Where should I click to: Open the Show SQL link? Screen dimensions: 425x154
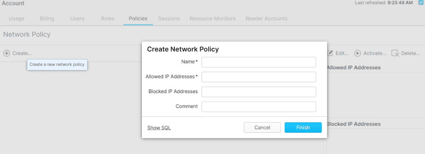159,128
